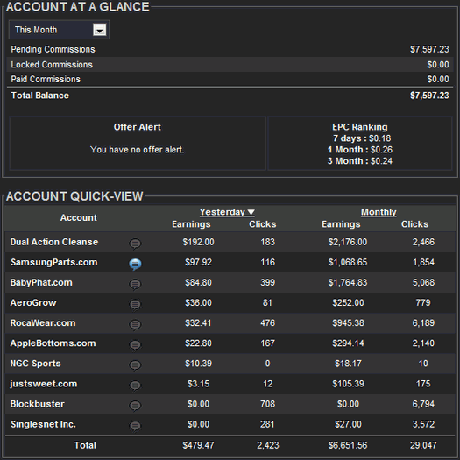This screenshot has height=460, width=460.
Task: Open message icon for Singlesnet Inc.
Action: coord(135,426)
